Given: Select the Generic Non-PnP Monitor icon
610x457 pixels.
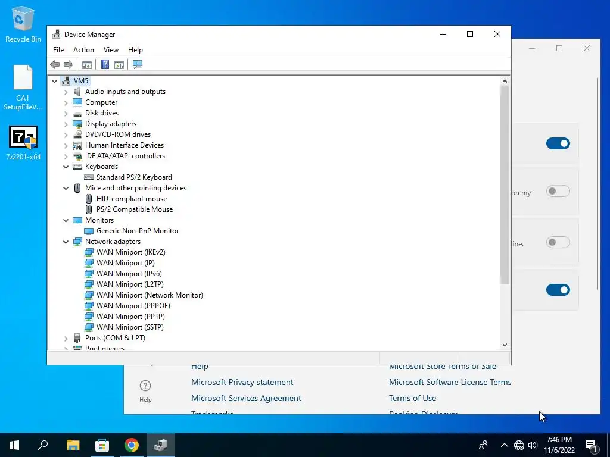Looking at the screenshot, I should pos(89,231).
